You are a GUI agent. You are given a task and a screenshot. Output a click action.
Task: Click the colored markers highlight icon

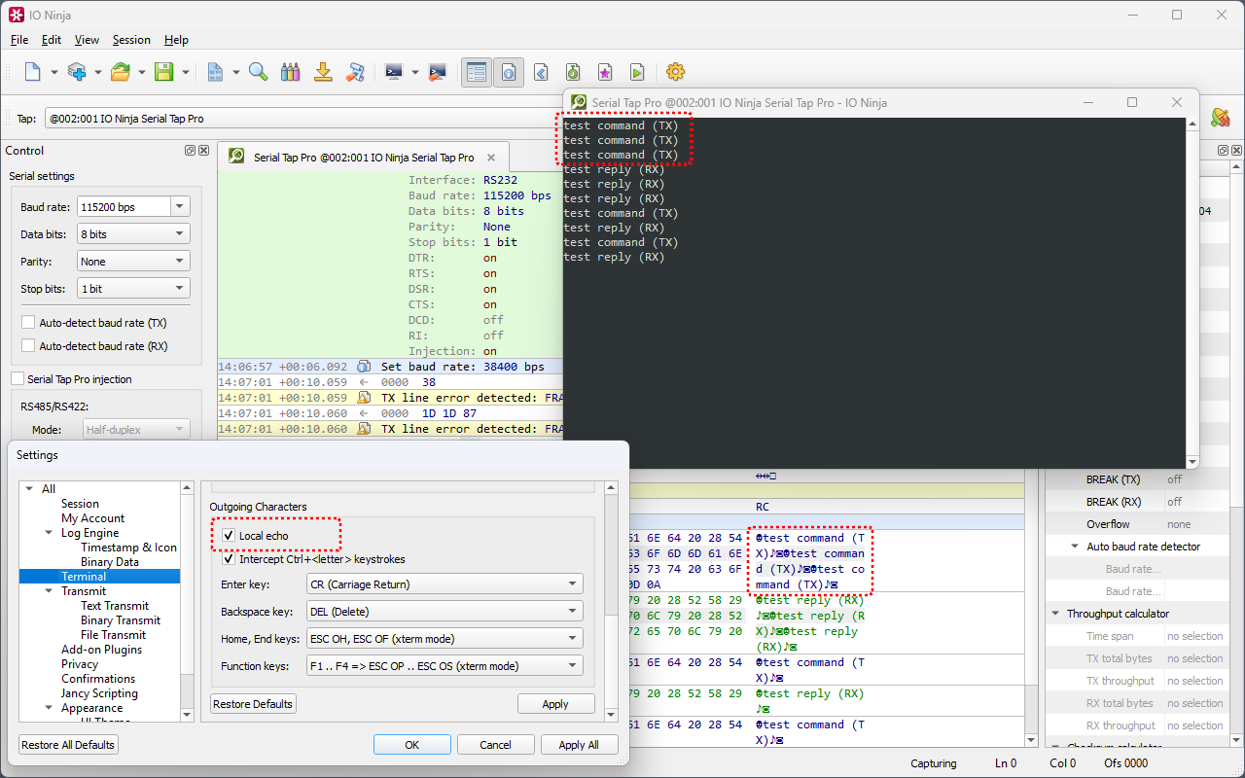(x=290, y=72)
